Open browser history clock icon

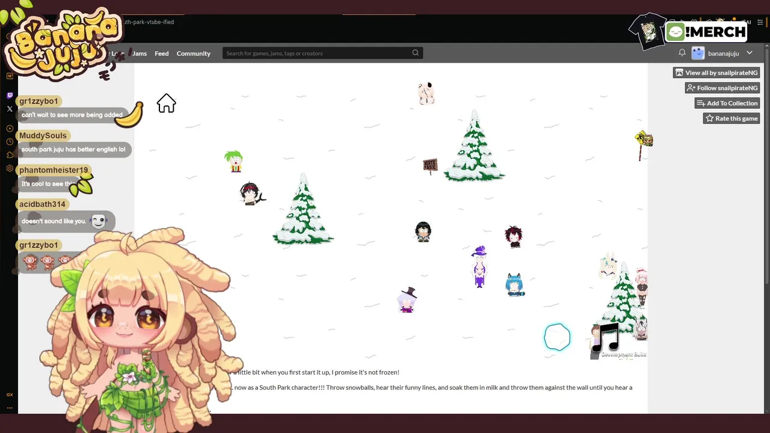(10, 142)
